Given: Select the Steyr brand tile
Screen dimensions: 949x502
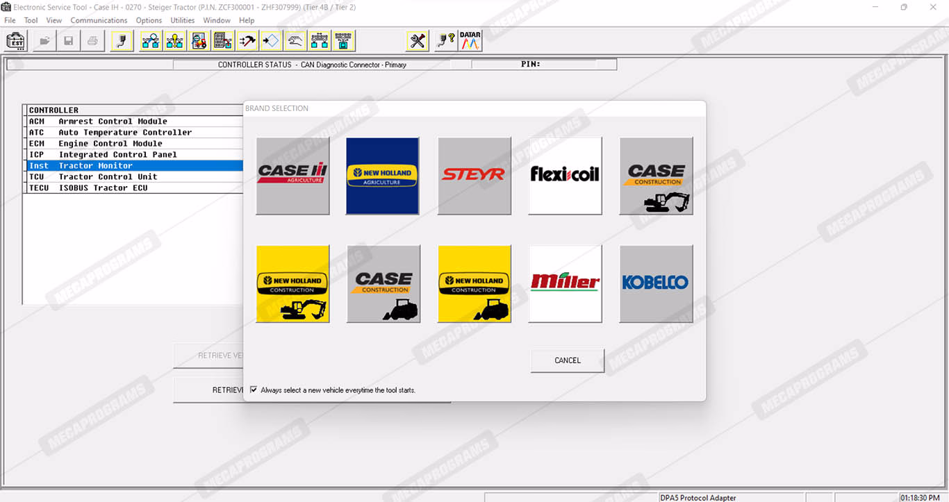Looking at the screenshot, I should [x=474, y=176].
